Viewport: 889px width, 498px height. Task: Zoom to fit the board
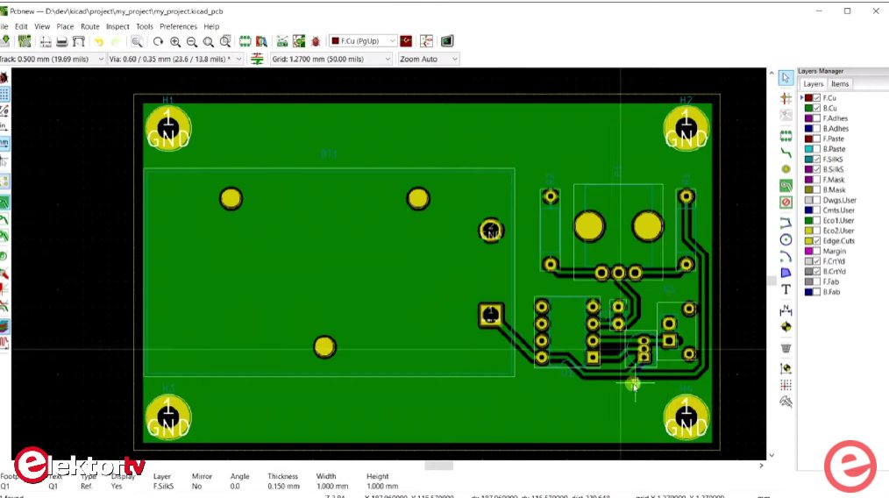pyautogui.click(x=208, y=41)
